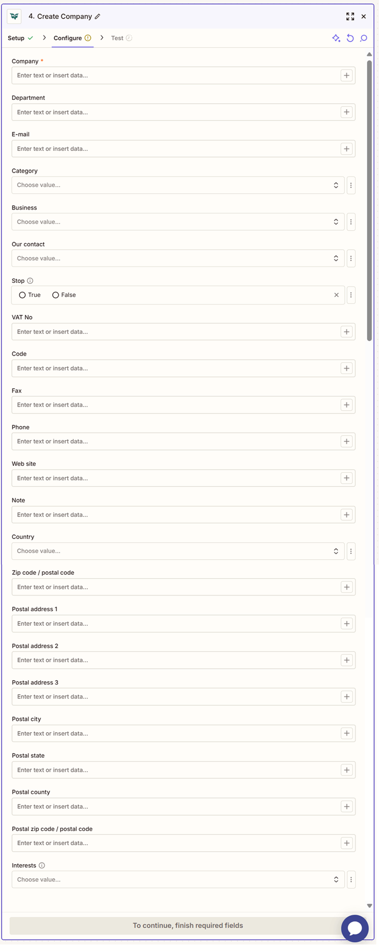The image size is (379, 951).
Task: Click into the VAT No text field
Action: coord(175,332)
